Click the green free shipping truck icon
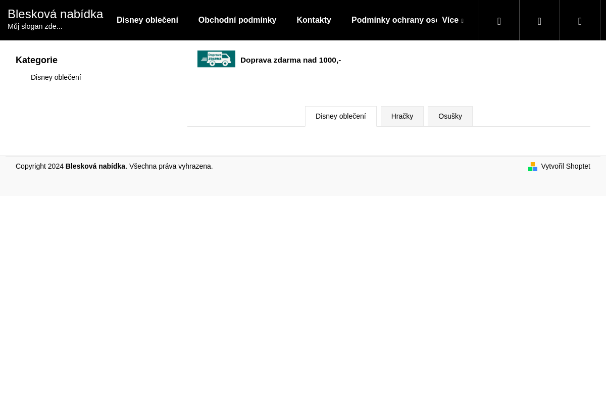 pos(216,59)
